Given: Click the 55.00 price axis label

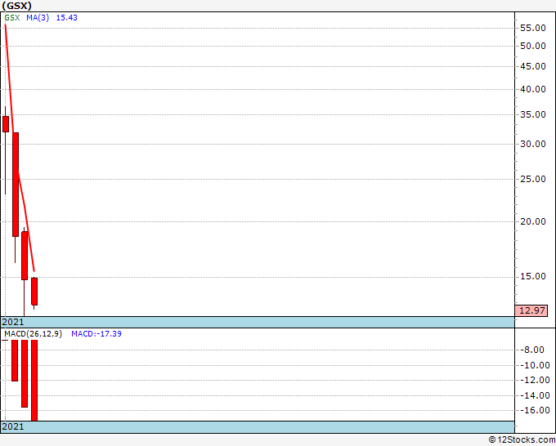Looking at the screenshot, I should click(x=532, y=28).
